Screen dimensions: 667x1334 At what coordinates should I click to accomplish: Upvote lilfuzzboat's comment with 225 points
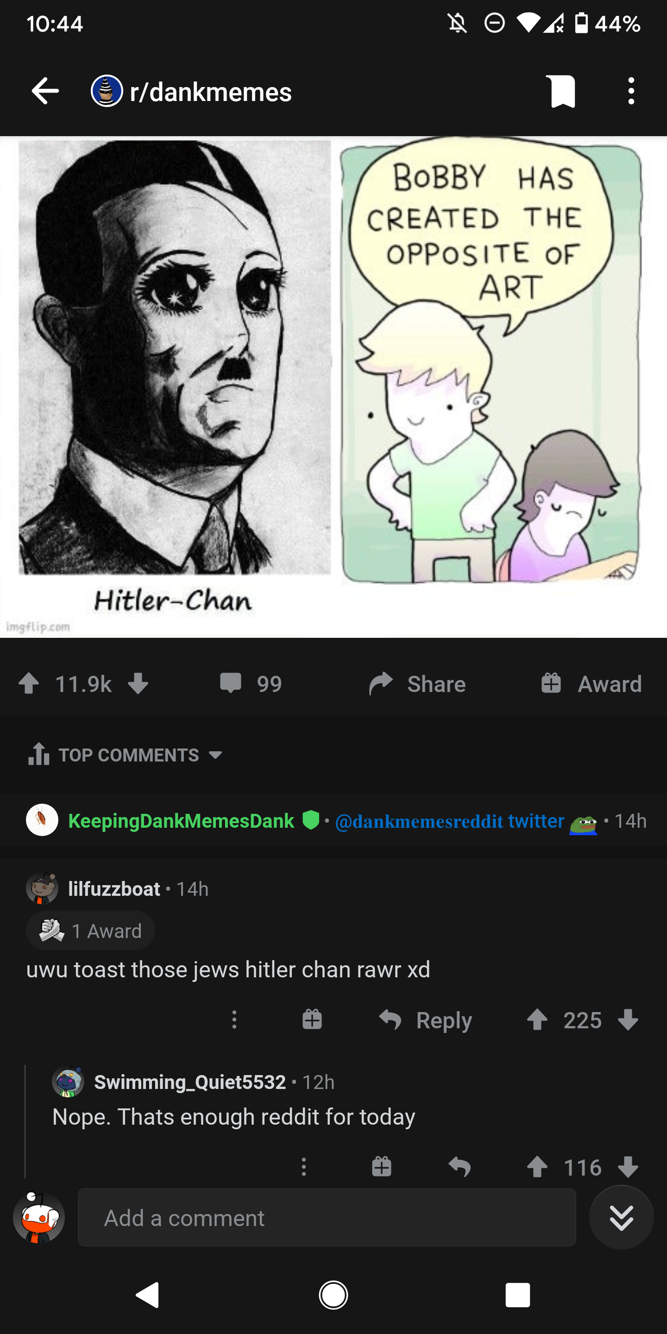click(x=537, y=1019)
